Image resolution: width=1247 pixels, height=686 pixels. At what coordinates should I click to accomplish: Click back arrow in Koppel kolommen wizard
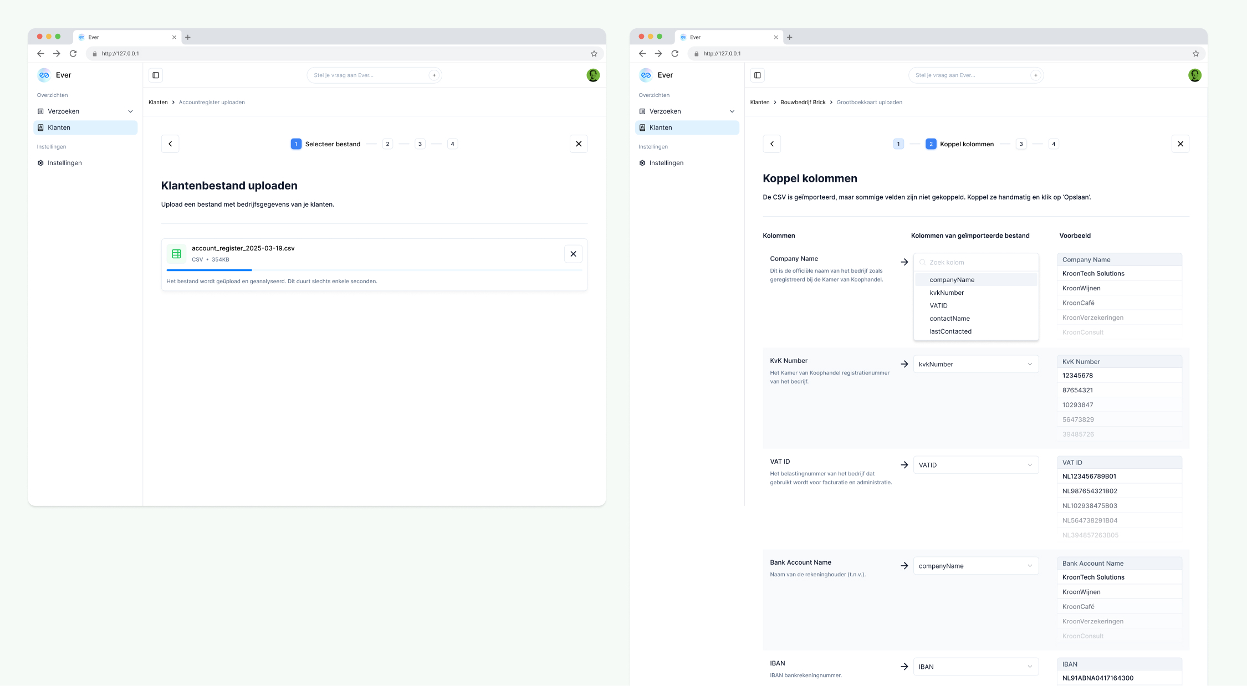(x=772, y=144)
